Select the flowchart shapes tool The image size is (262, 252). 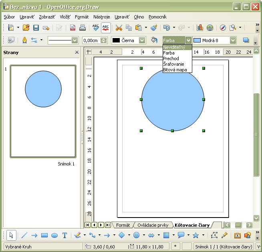pos(166,235)
